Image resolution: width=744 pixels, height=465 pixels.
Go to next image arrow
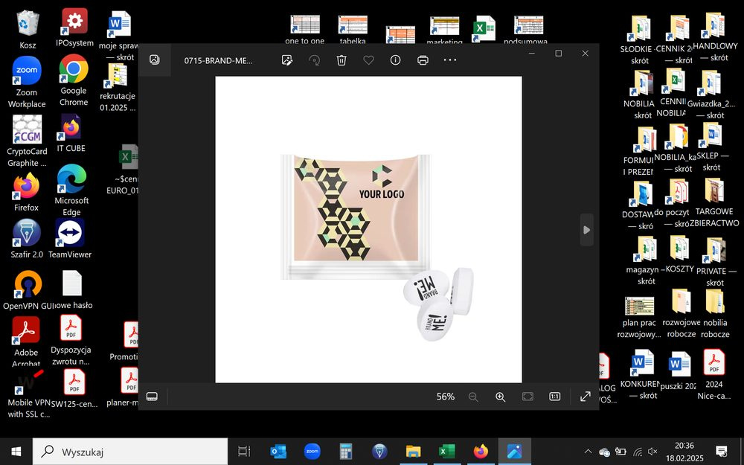click(587, 230)
